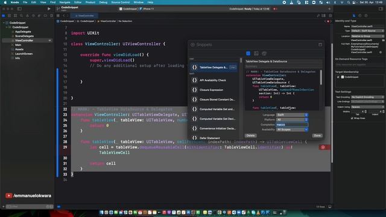Click the Completion text field

292,125
